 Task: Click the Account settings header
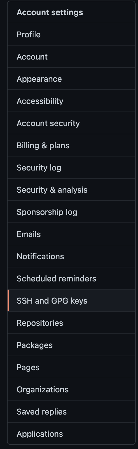point(50,12)
